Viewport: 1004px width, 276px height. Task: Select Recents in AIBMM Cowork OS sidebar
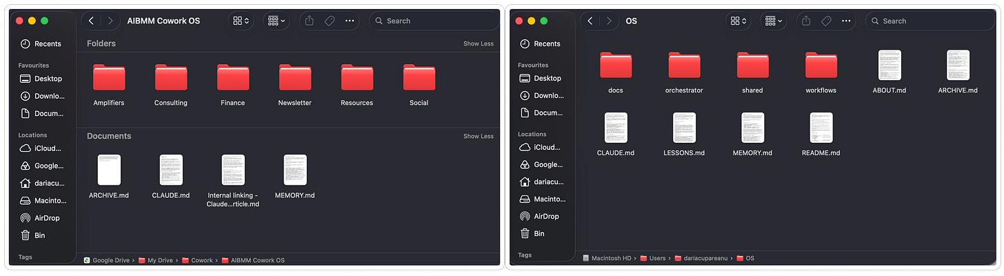coord(43,43)
